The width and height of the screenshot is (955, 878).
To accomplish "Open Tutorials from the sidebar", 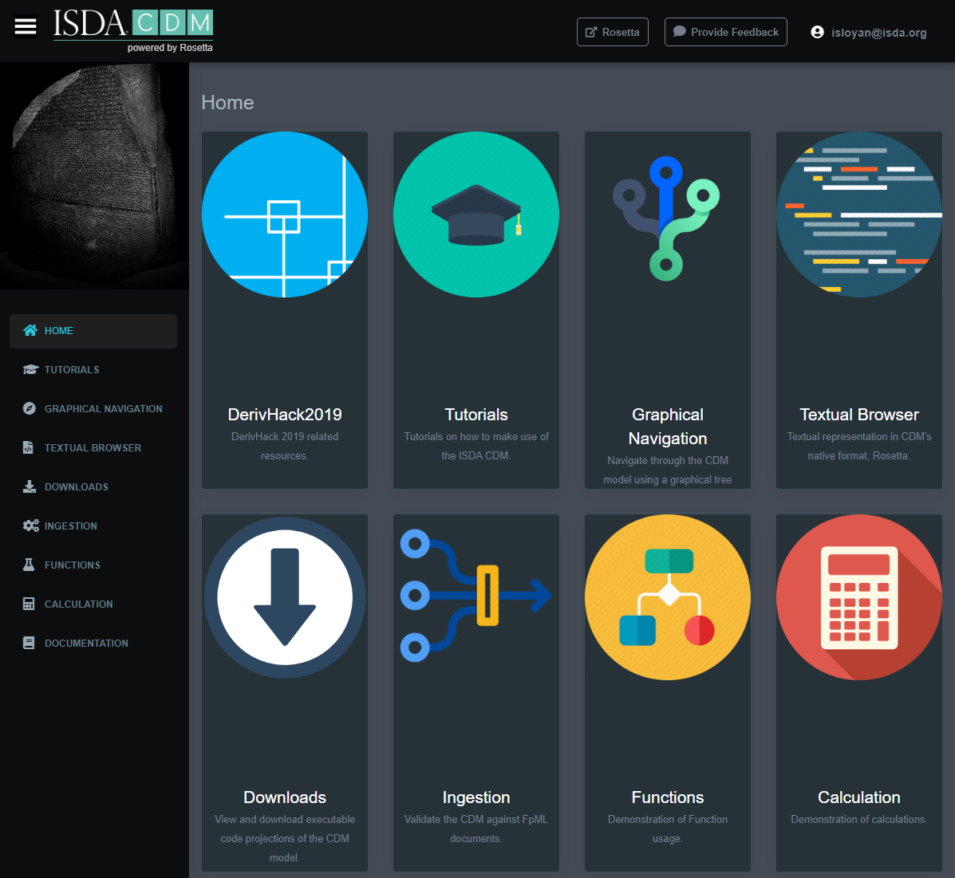I will pos(93,369).
